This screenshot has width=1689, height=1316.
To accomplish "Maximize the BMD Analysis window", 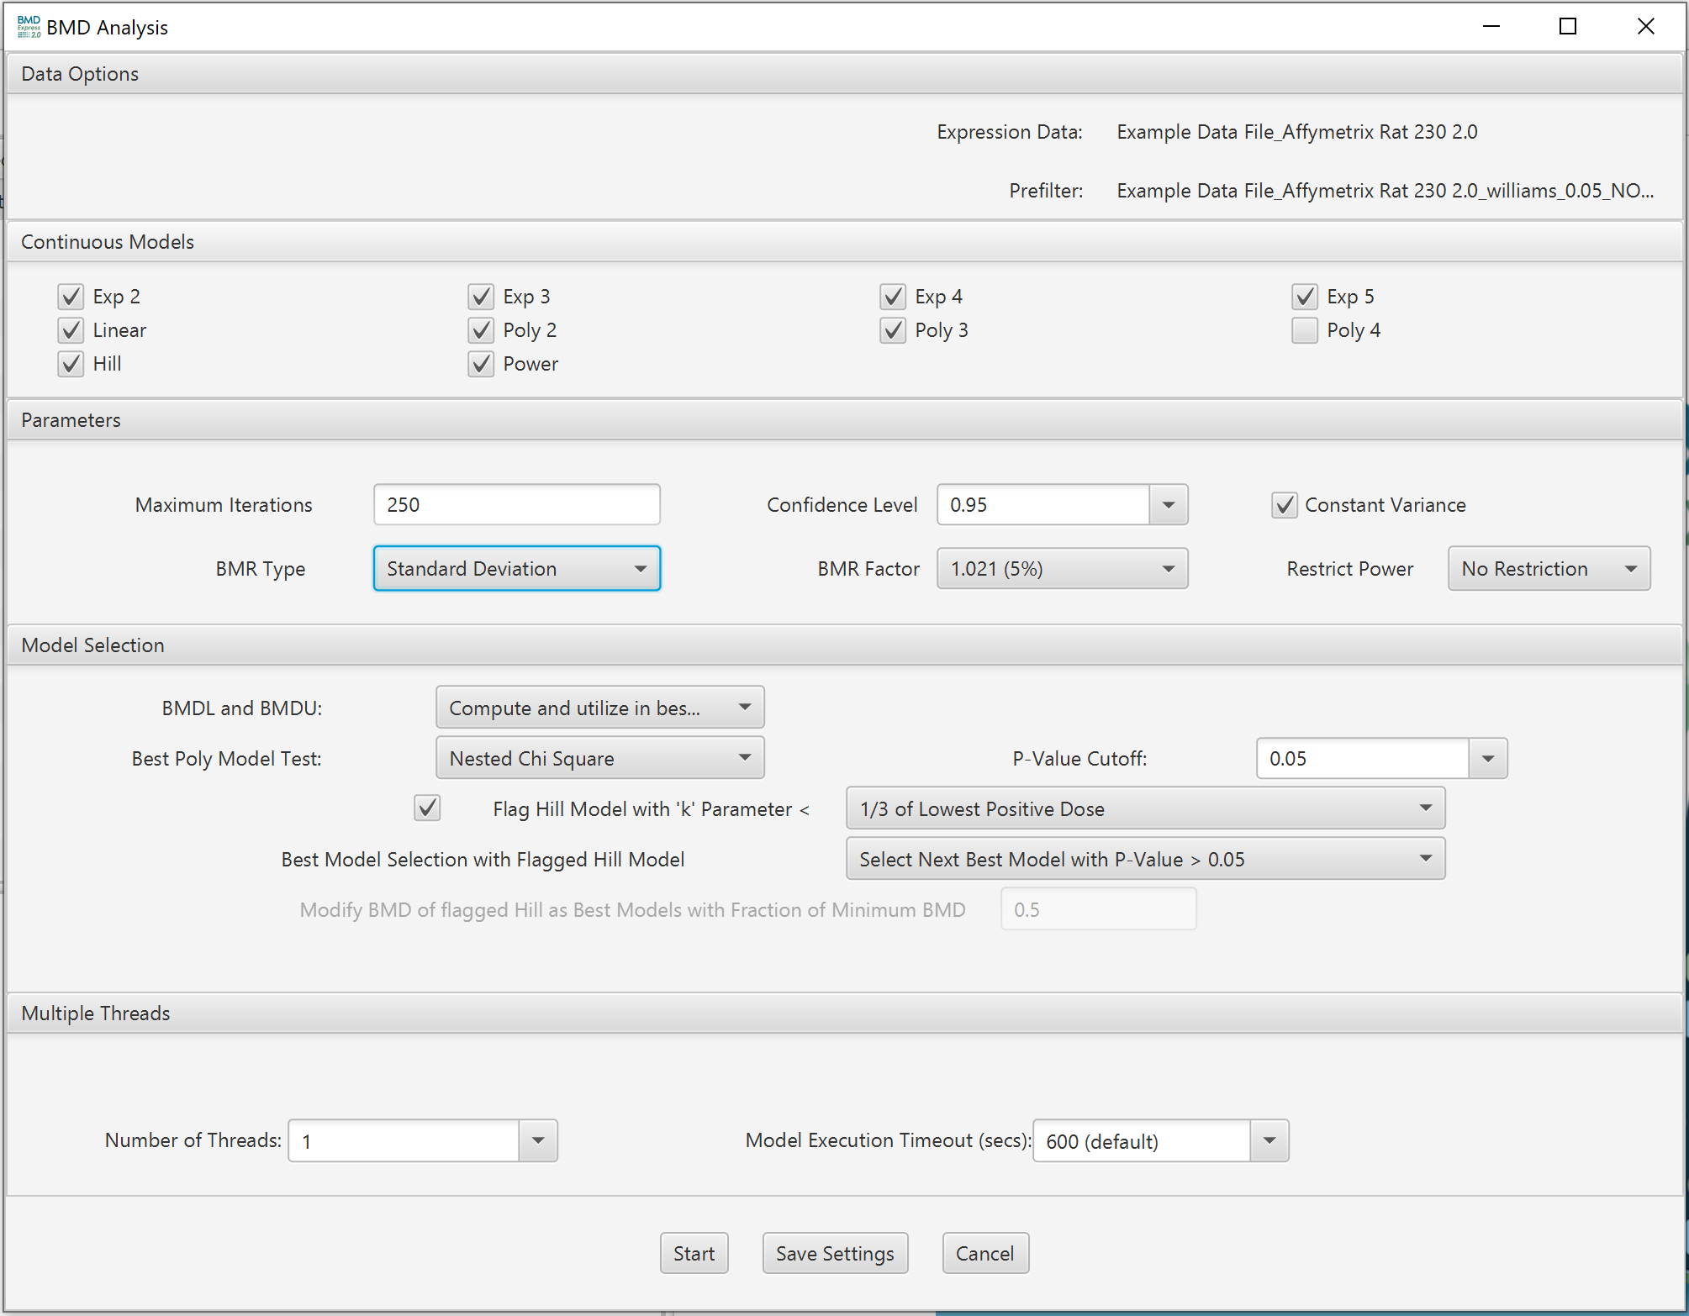I will tap(1567, 27).
